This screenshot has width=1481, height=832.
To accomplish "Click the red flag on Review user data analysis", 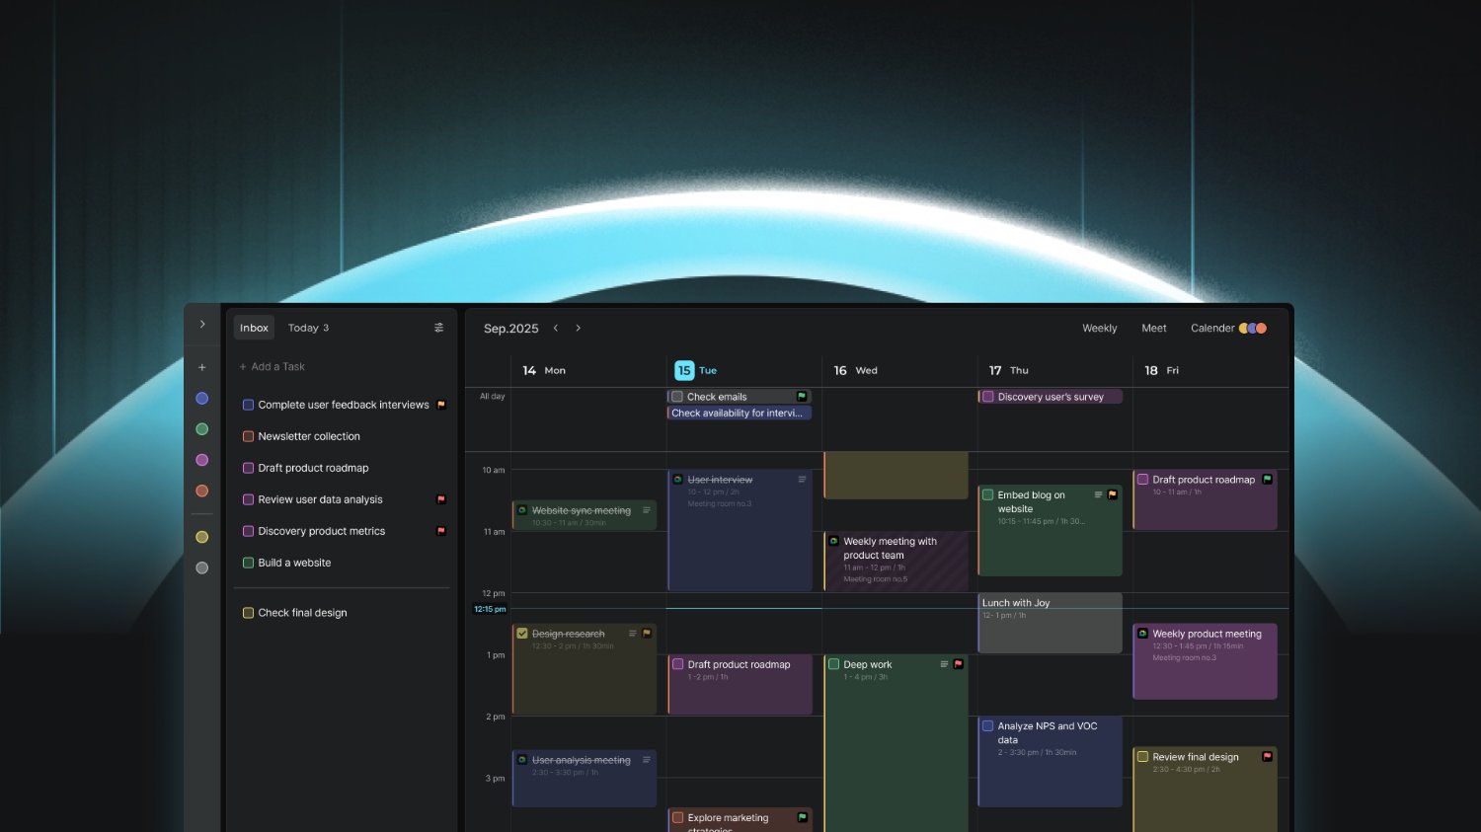I will point(441,499).
